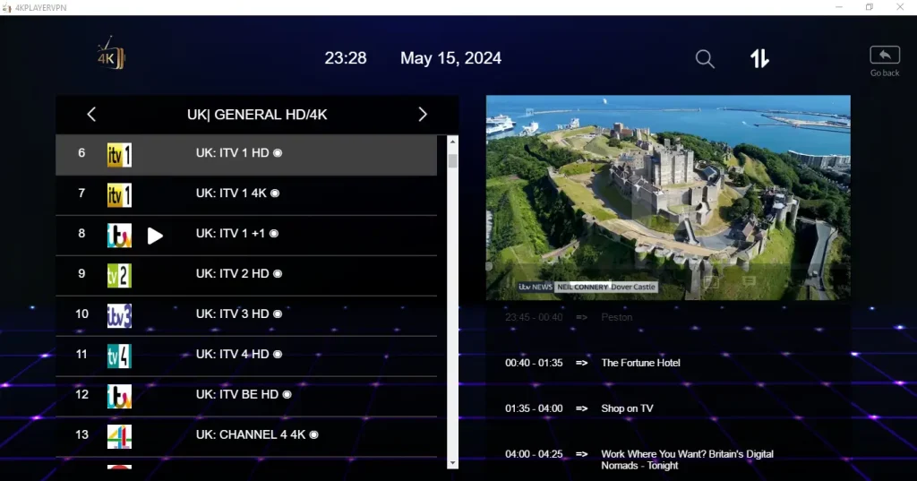Select the Peston programme entry
This screenshot has width=917, height=481.
tap(616, 317)
